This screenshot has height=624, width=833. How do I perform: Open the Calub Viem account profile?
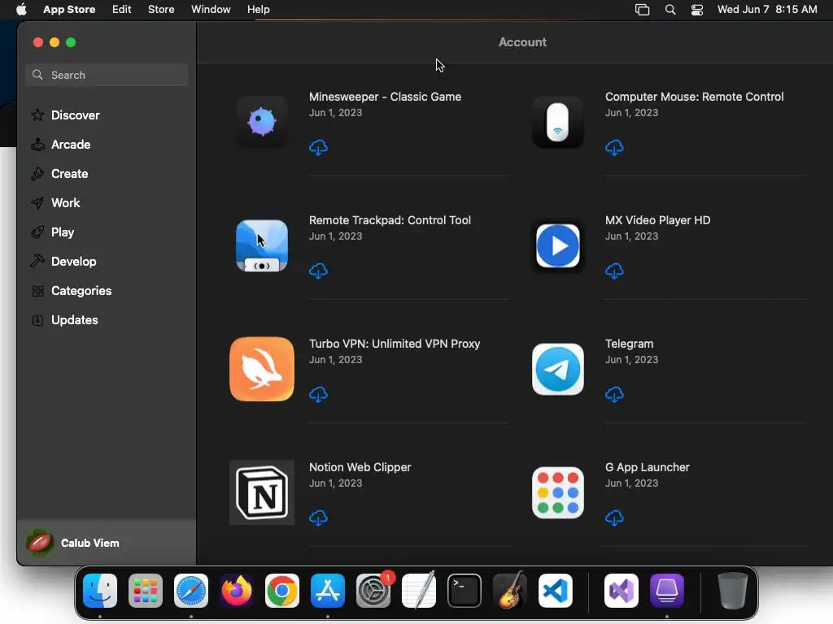[x=73, y=543]
